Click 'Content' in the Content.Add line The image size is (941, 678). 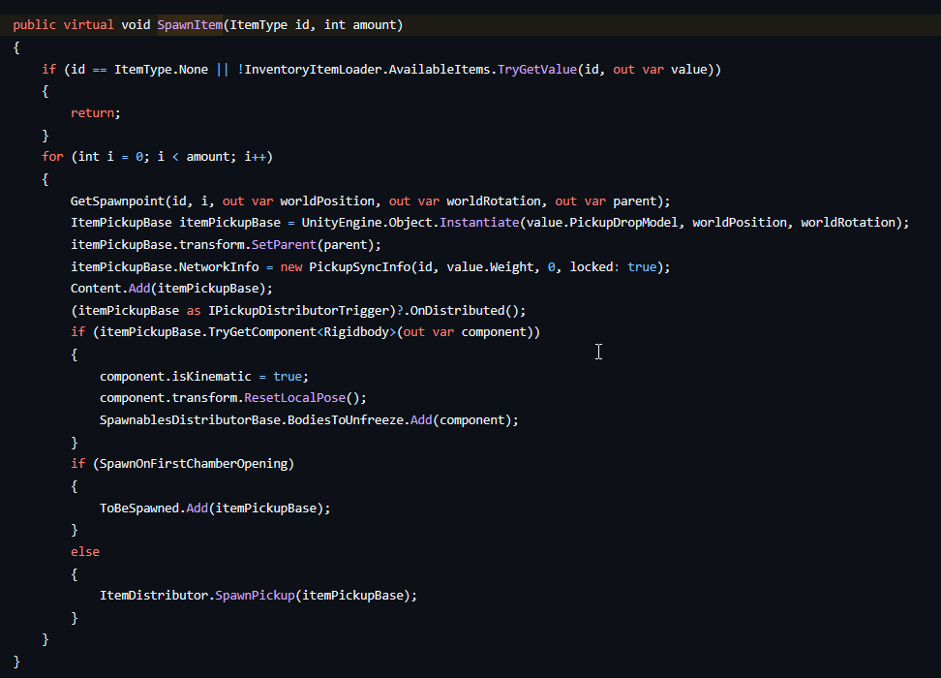(96, 289)
